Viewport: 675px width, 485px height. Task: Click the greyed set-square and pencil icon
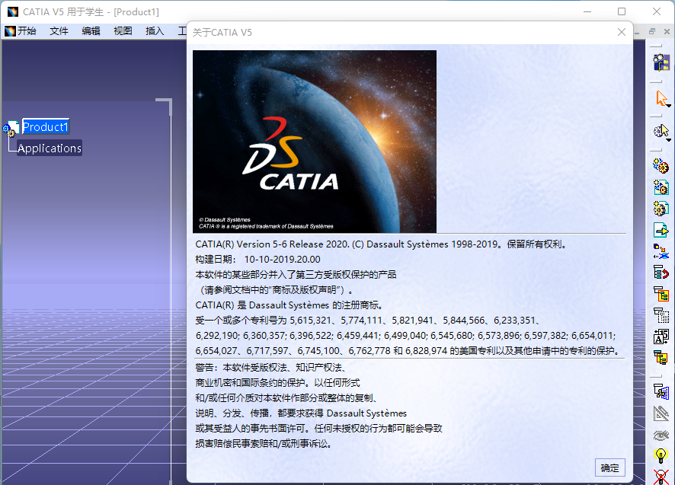pyautogui.click(x=661, y=413)
